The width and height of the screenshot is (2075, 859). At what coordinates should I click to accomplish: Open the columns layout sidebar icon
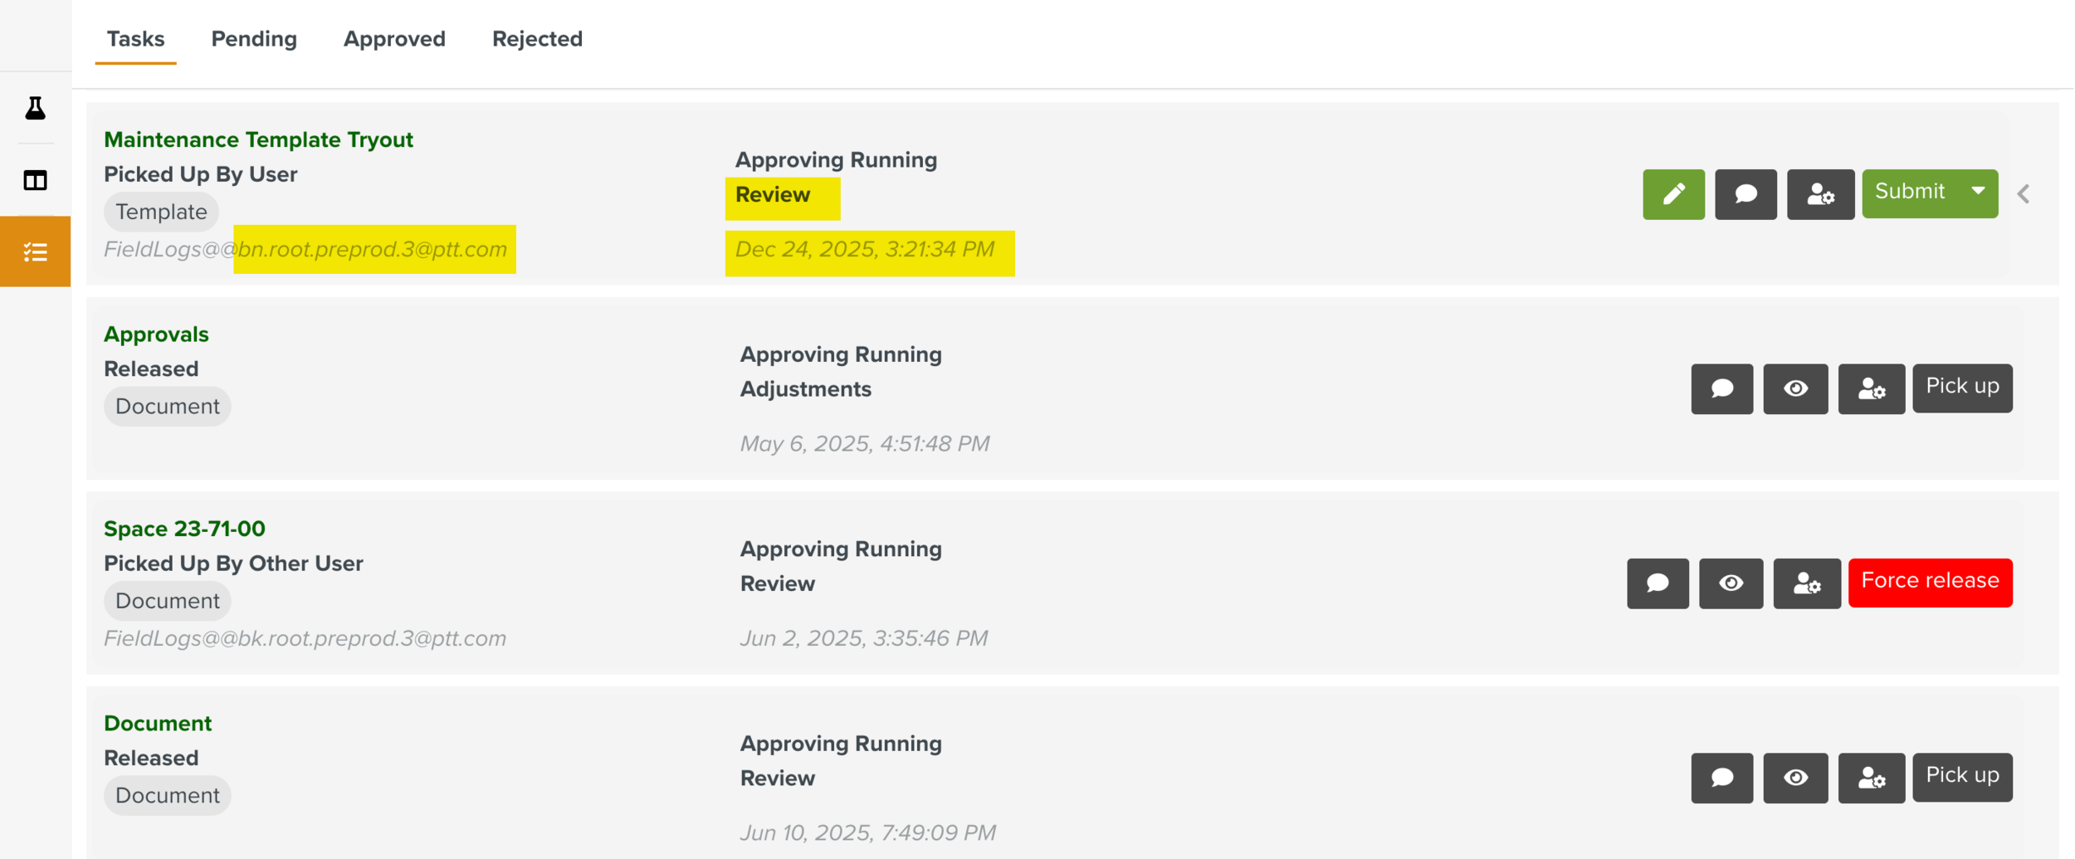click(35, 180)
